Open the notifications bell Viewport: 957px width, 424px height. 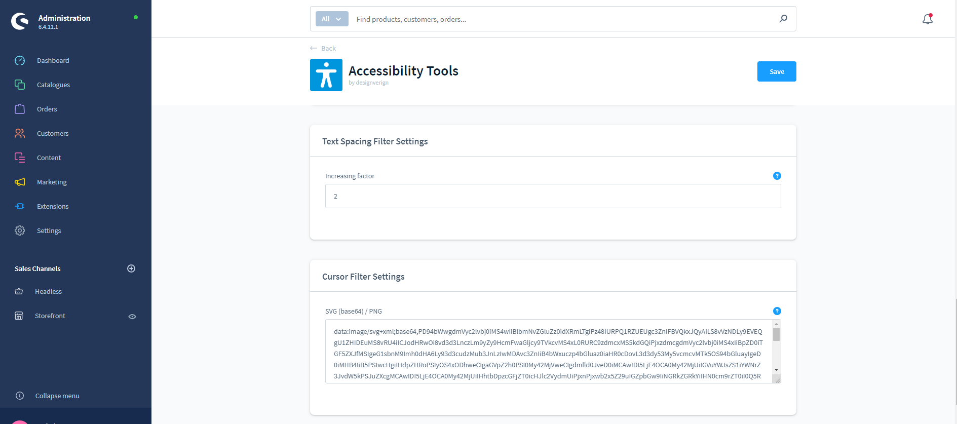tap(928, 19)
